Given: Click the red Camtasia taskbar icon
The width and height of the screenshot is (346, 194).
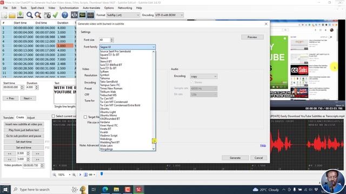Looking at the screenshot, I should pyautogui.click(x=128, y=189).
